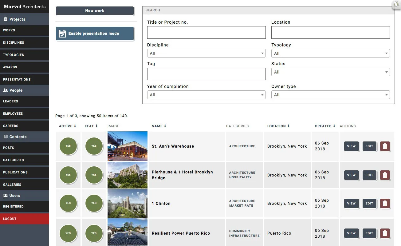Delete Pierhouse & 1 Hotel using its trash icon
Image resolution: width=401 pixels, height=246 pixels.
coord(385,175)
